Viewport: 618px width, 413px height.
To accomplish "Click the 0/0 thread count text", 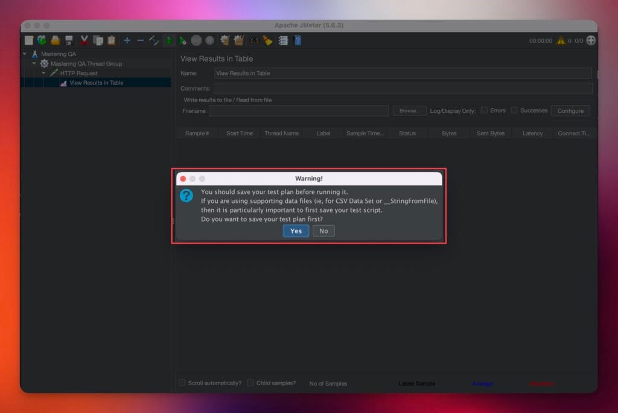I will pyautogui.click(x=579, y=40).
